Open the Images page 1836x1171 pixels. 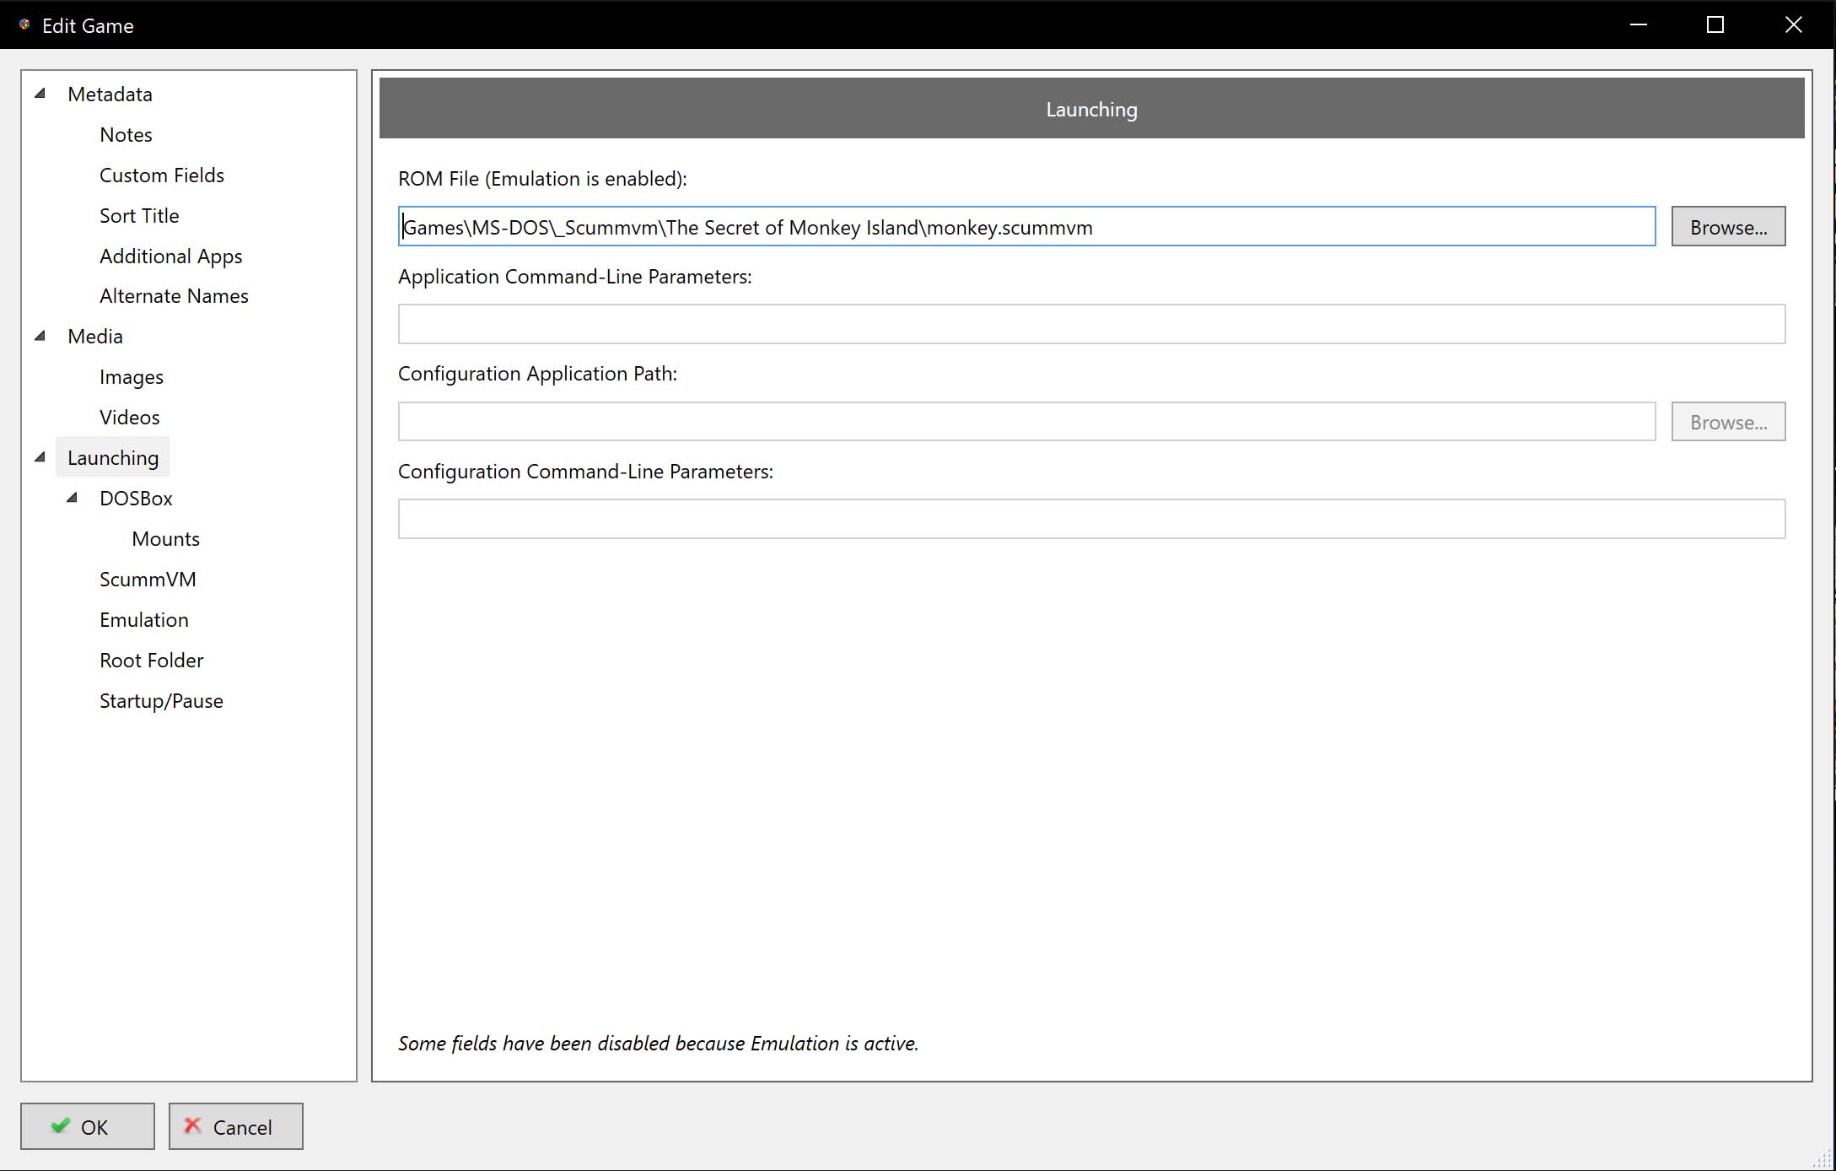(x=132, y=376)
